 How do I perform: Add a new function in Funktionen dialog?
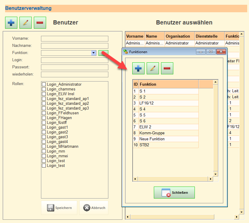[138, 68]
